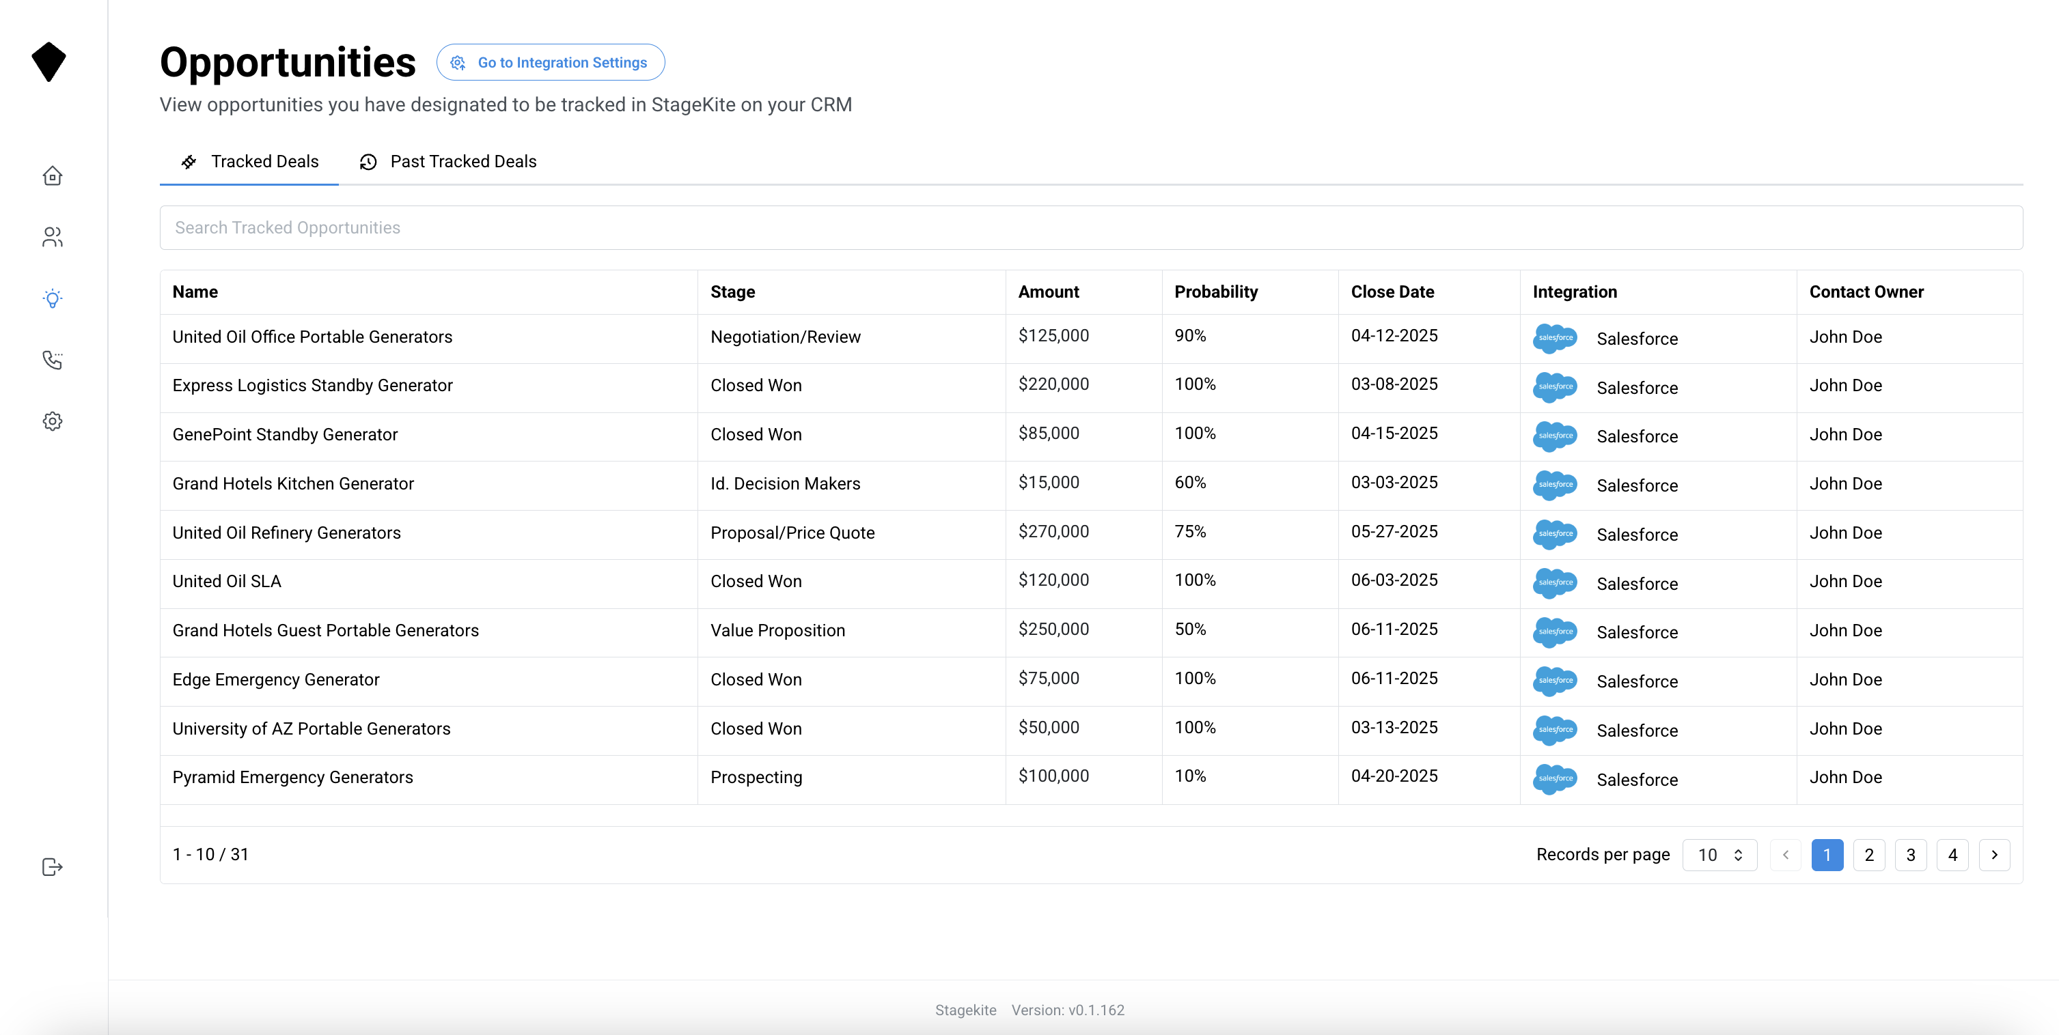The height and width of the screenshot is (1035, 2059).
Task: Select the lightbulb Opportunities sidebar icon
Action: coord(52,298)
